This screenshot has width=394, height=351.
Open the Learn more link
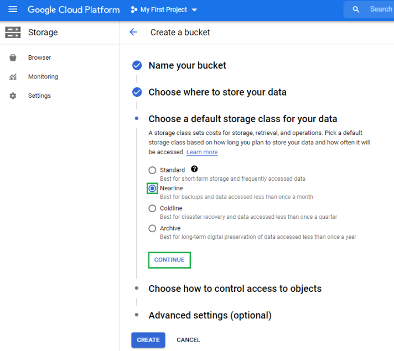click(x=202, y=152)
